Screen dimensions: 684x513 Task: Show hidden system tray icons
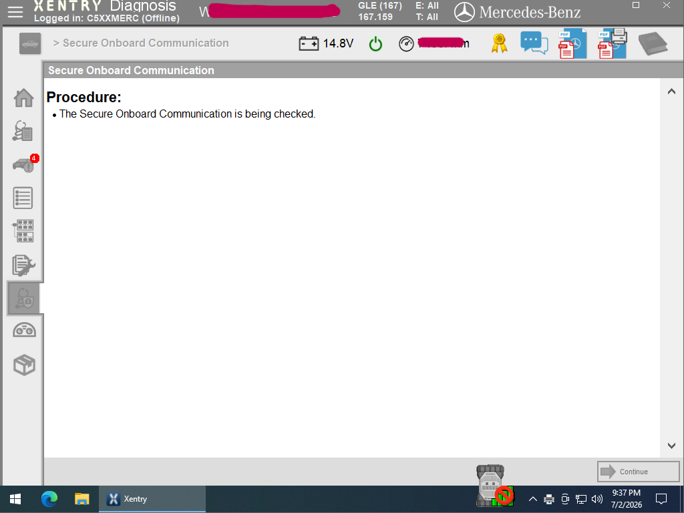click(x=532, y=499)
